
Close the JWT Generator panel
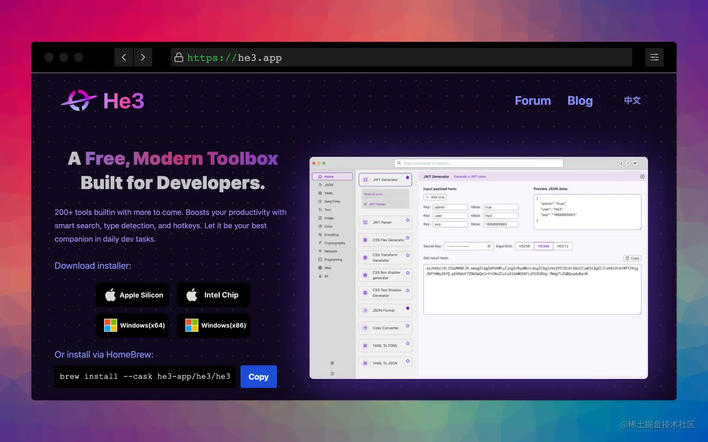[642, 177]
